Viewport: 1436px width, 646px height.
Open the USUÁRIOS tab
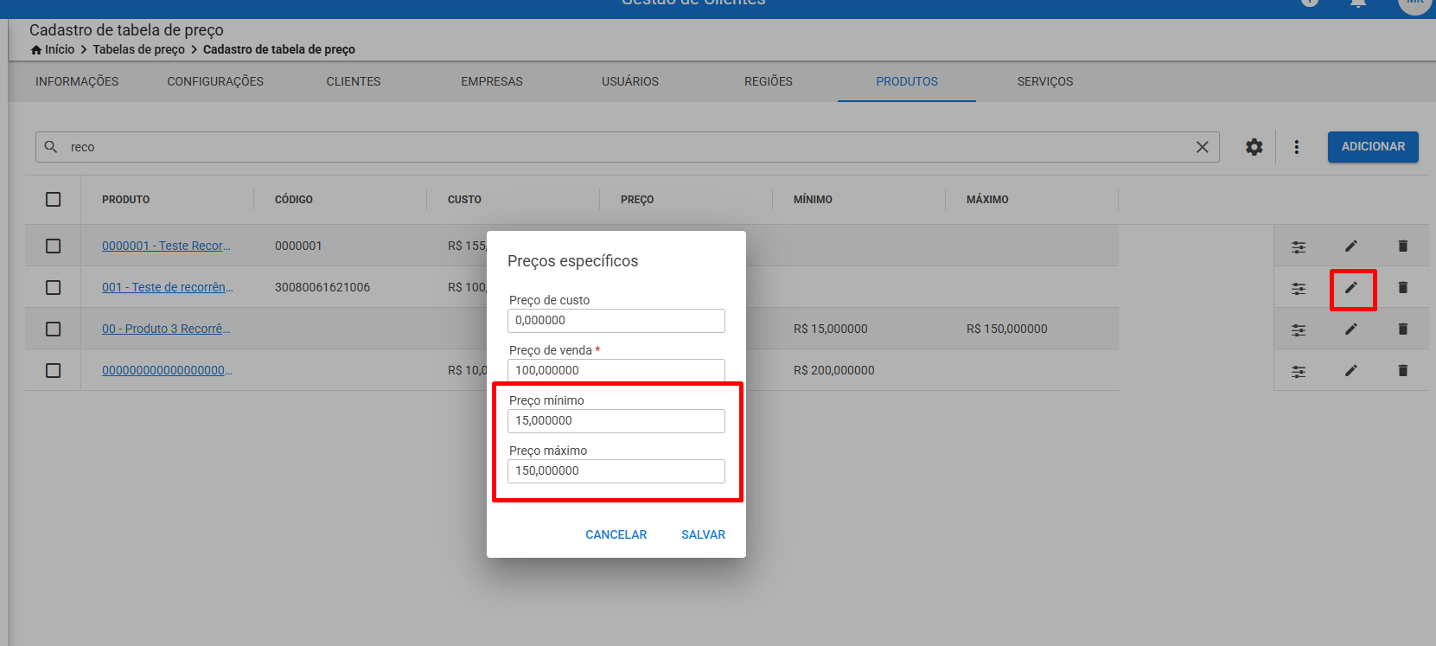click(630, 81)
